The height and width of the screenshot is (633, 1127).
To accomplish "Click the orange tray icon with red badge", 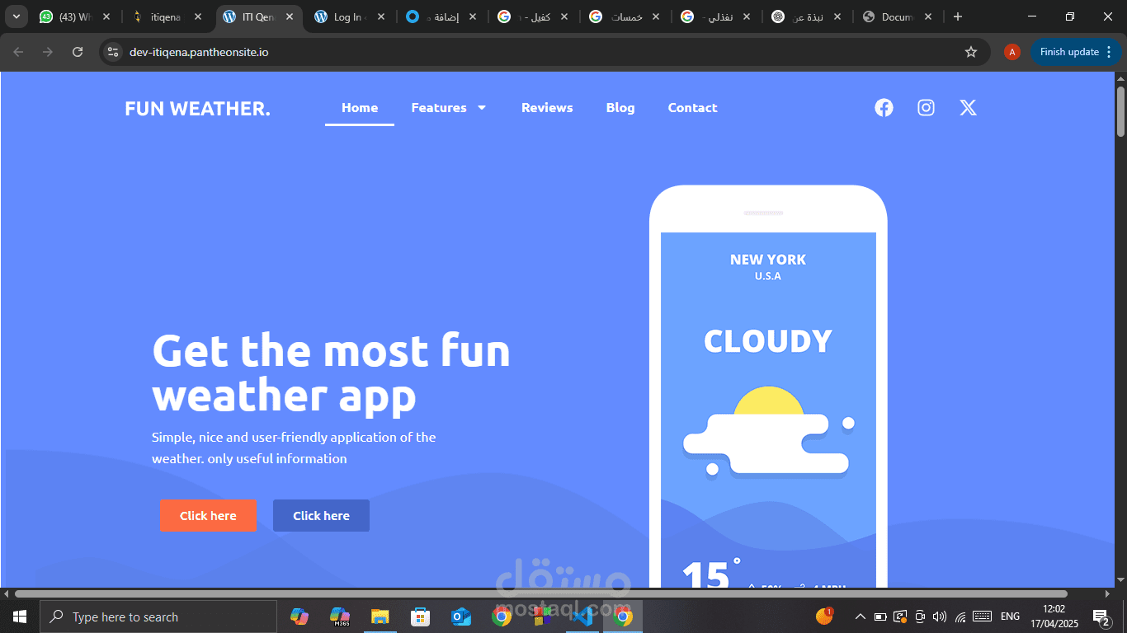I will 824,616.
